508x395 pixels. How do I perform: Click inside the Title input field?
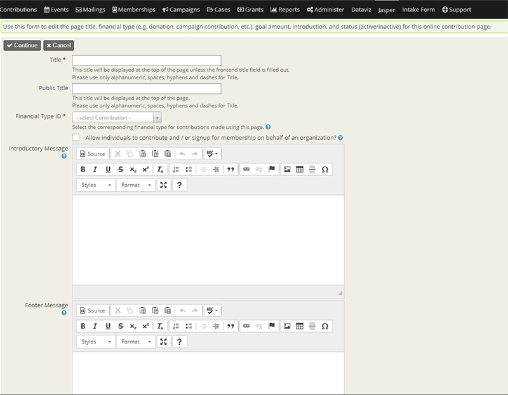pos(146,61)
